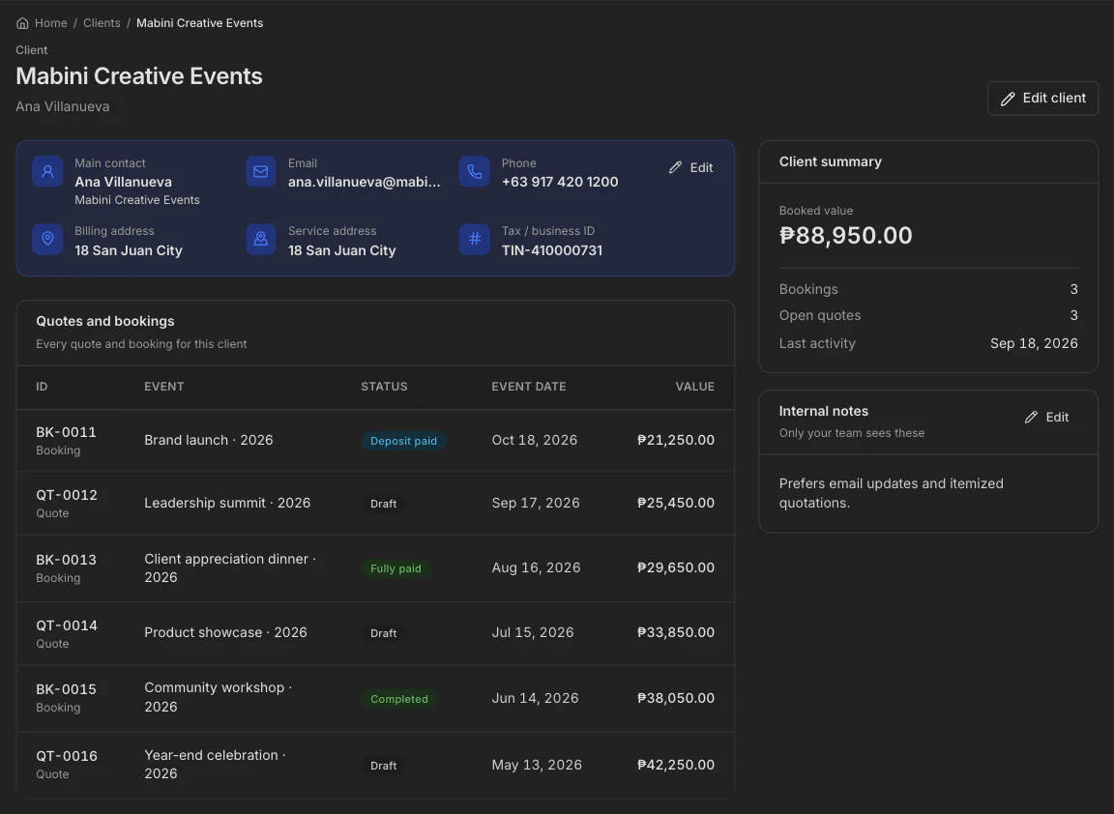Click Brand launch · 2026 event

pyautogui.click(x=209, y=441)
